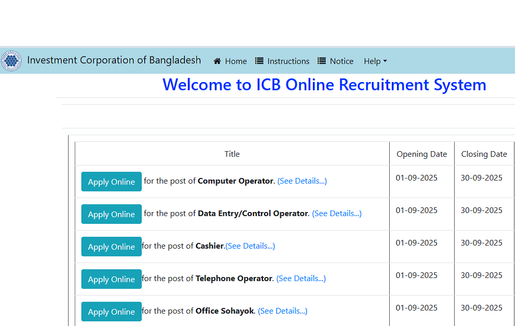Click the ICB logo emblem

[11, 61]
